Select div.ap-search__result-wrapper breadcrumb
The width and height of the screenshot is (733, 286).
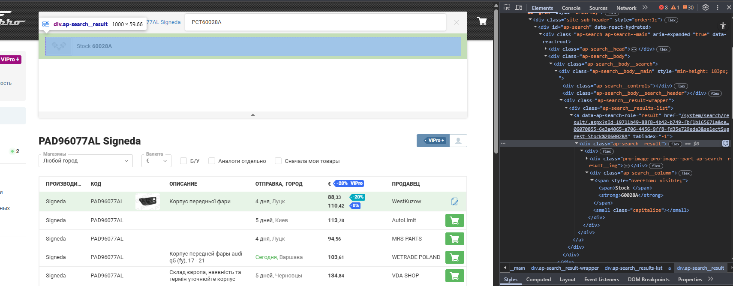pos(565,268)
